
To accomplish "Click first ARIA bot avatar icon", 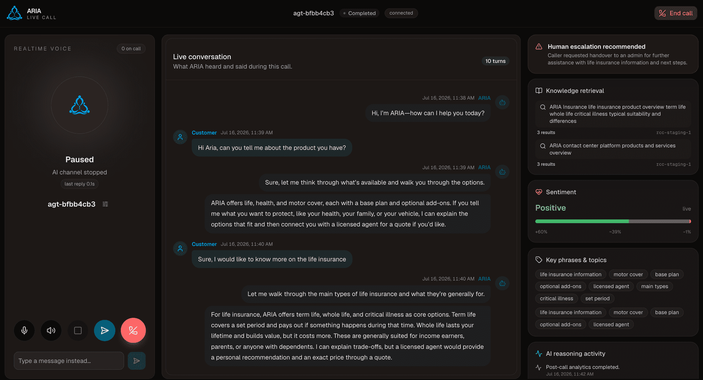I will (x=502, y=102).
